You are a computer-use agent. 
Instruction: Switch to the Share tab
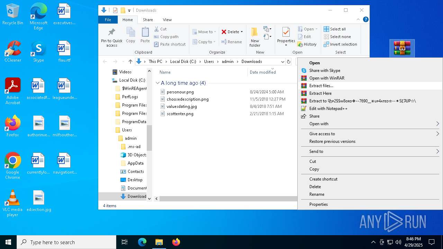click(148, 20)
